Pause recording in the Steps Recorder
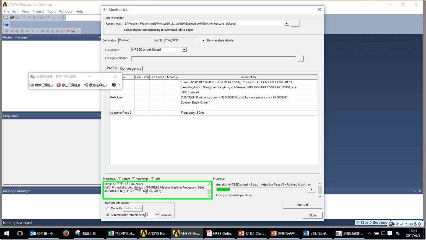 click(41, 85)
